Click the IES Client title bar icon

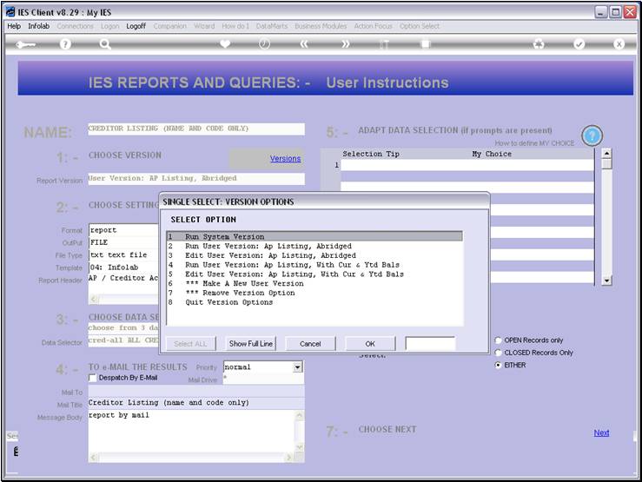[x=10, y=12]
